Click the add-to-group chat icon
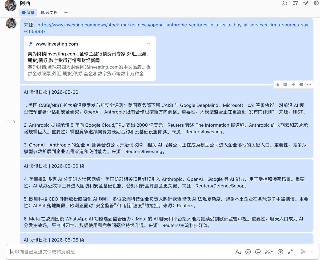320x260 pixels. pyautogui.click(x=295, y=3)
